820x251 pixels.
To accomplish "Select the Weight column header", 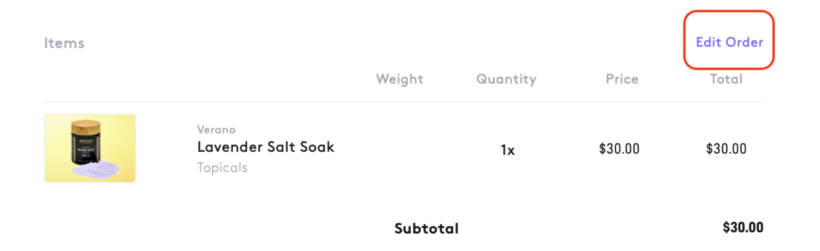I will [x=399, y=79].
